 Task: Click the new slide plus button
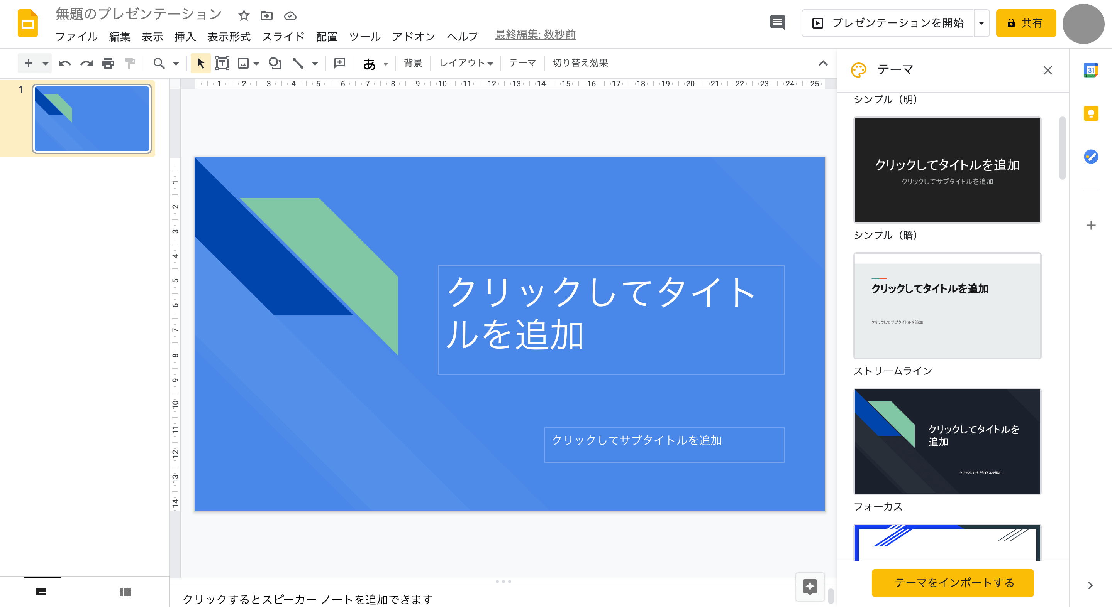pos(29,63)
